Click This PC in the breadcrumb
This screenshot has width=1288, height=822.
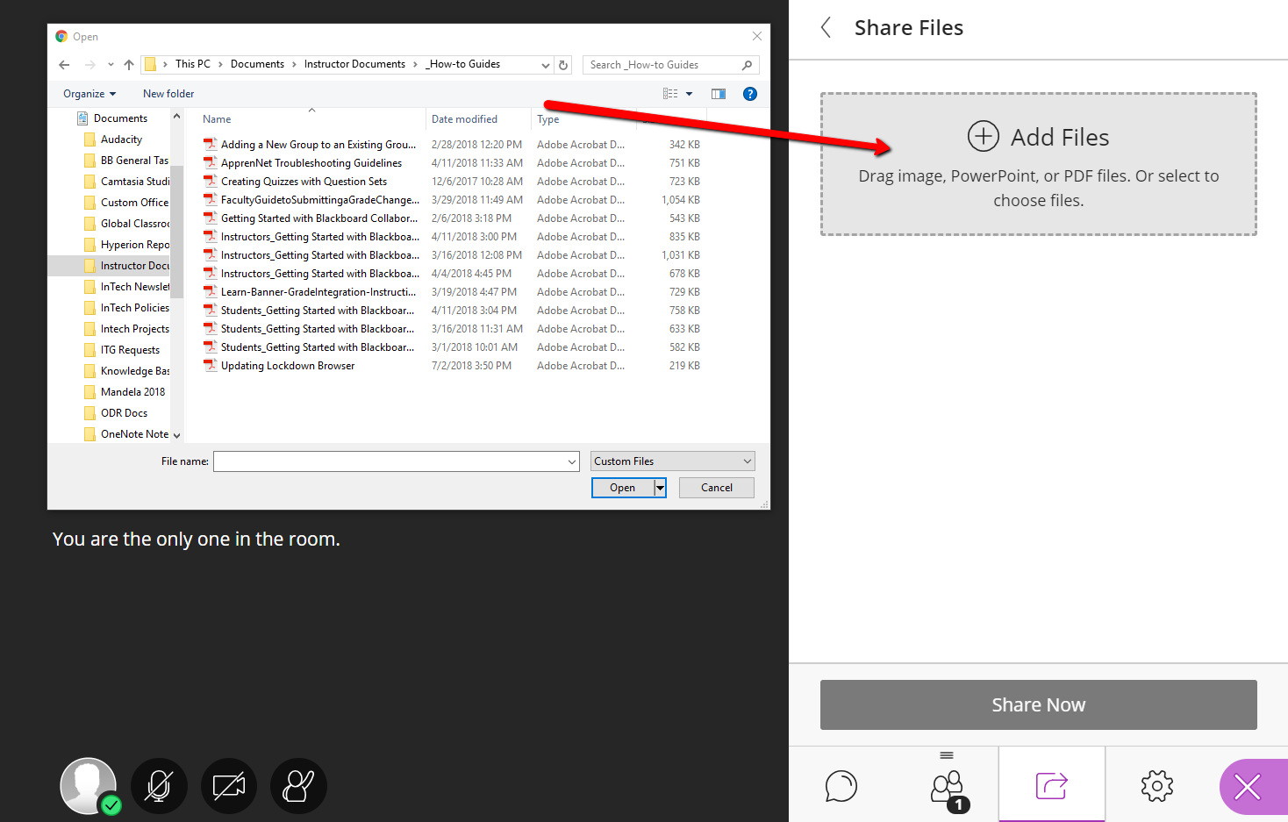click(x=193, y=64)
